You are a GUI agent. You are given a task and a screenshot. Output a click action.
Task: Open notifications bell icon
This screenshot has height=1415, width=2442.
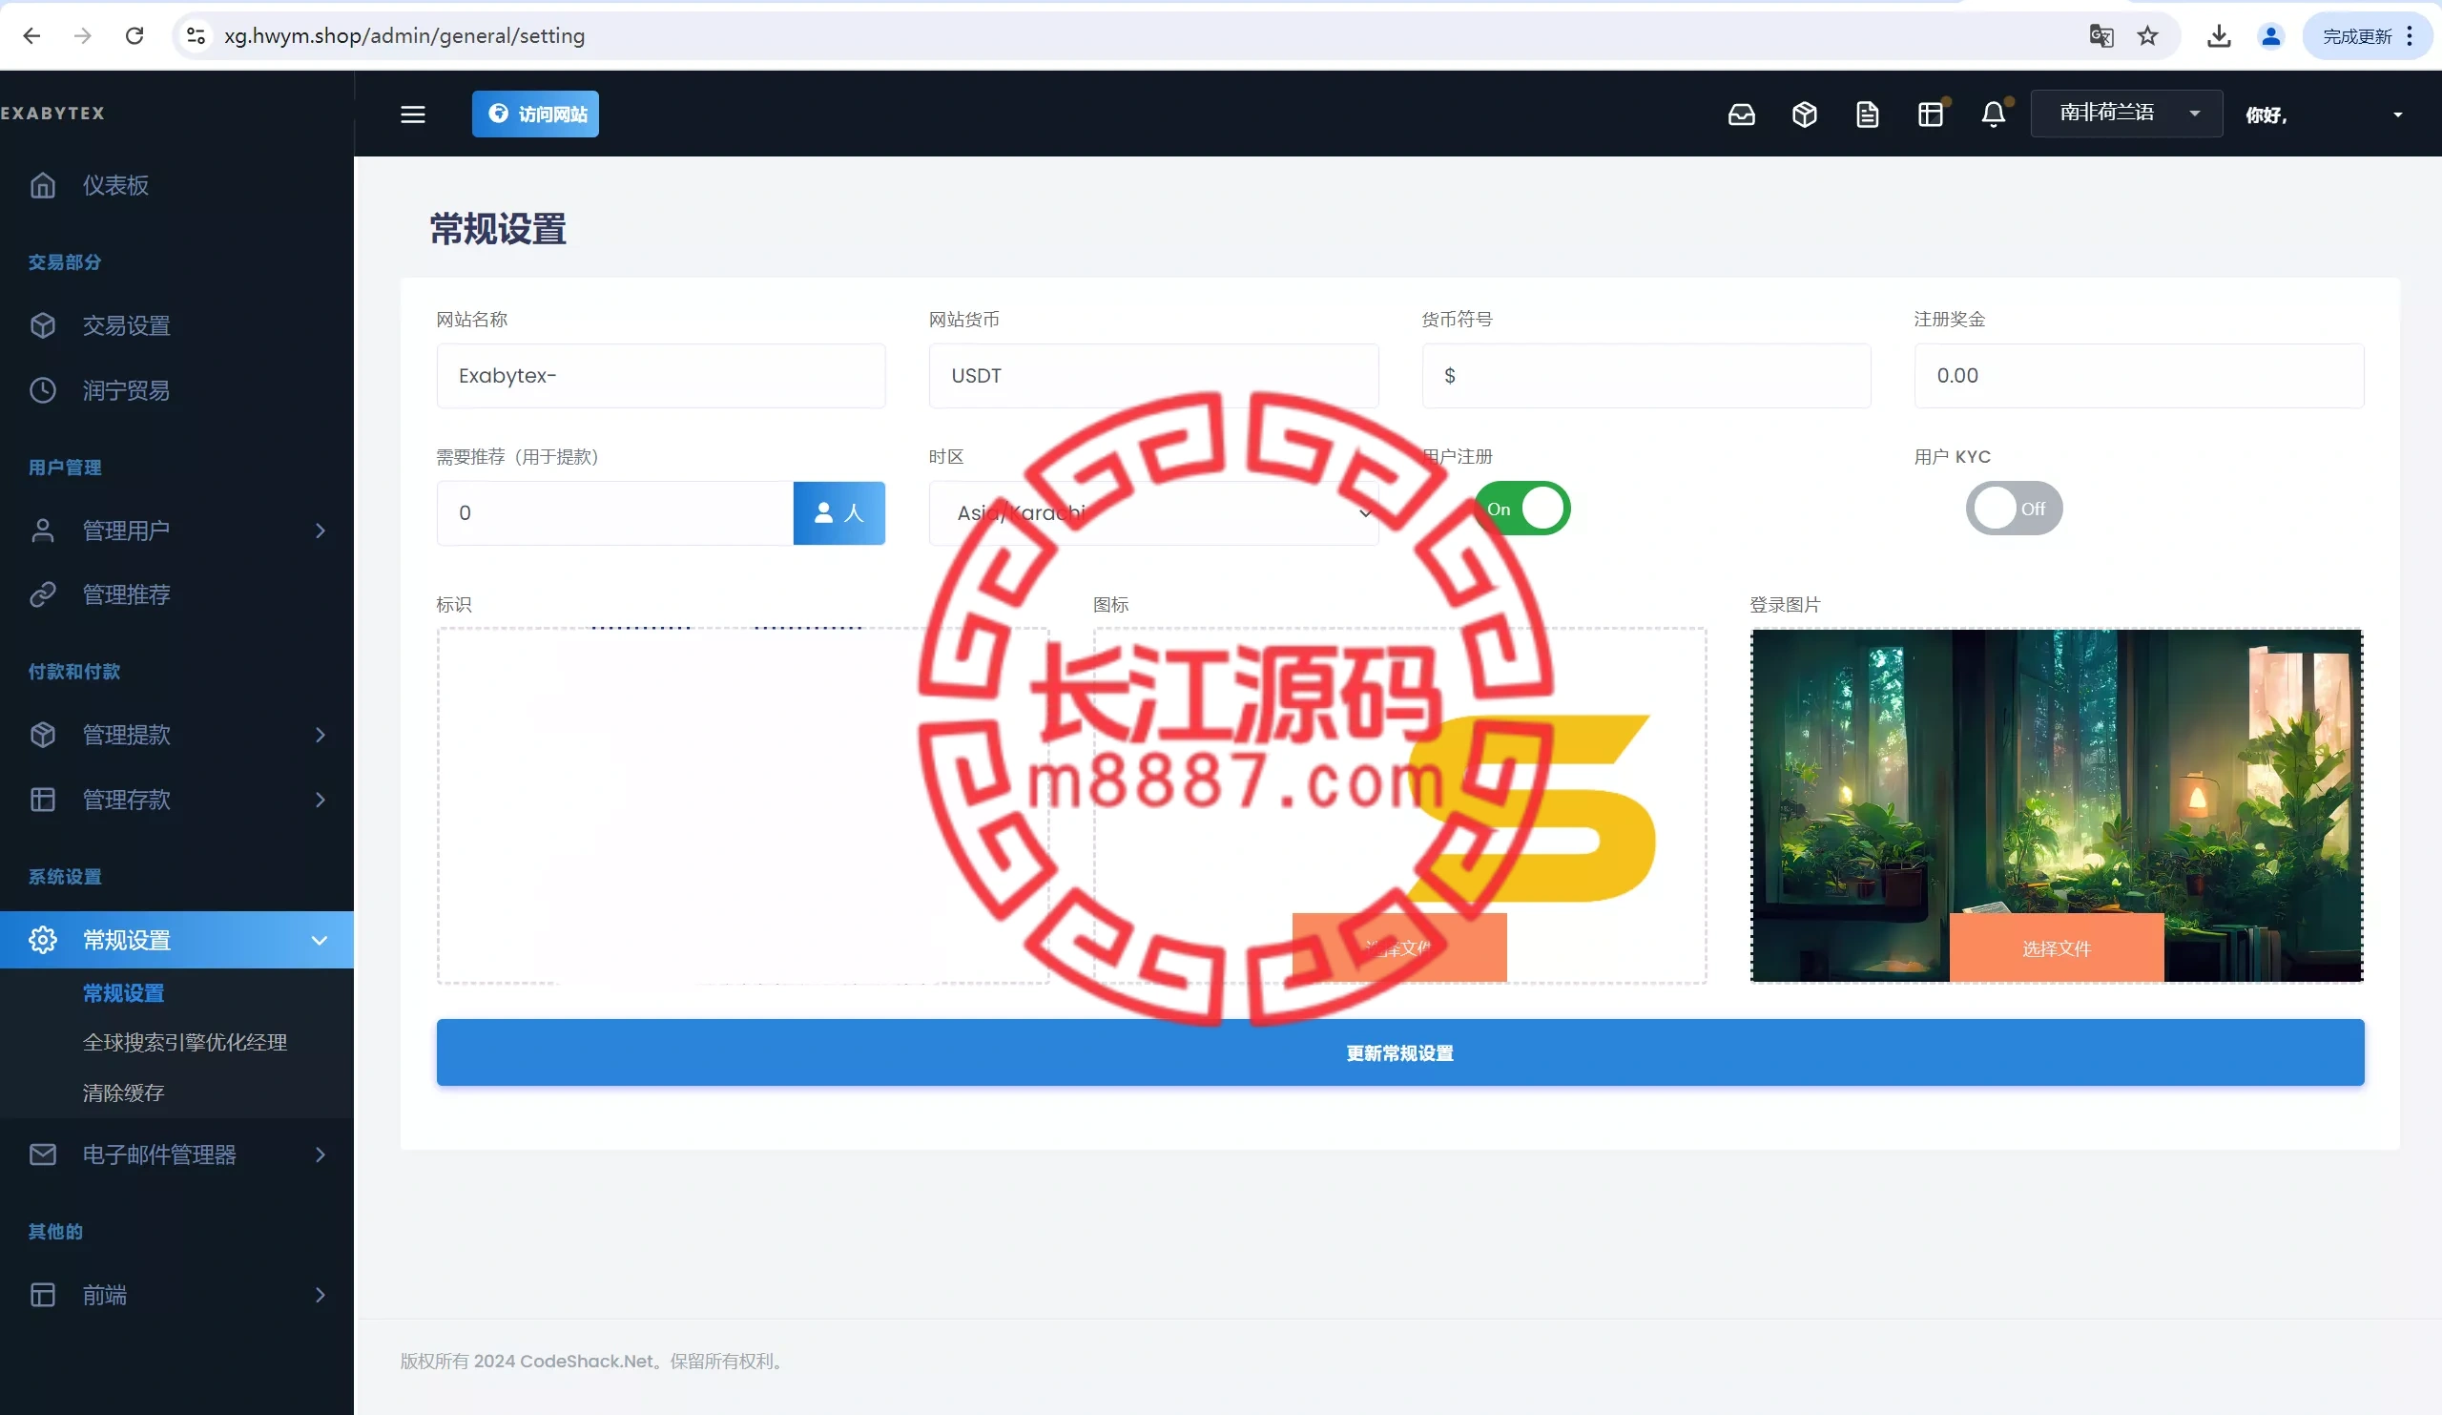(x=1994, y=114)
